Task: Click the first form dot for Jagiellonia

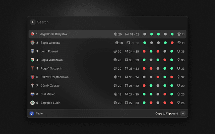Action: (144, 34)
